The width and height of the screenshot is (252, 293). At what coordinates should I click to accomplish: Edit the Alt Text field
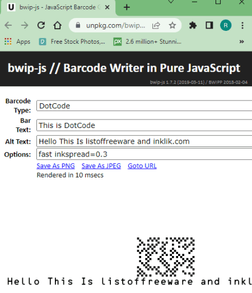pyautogui.click(x=144, y=141)
